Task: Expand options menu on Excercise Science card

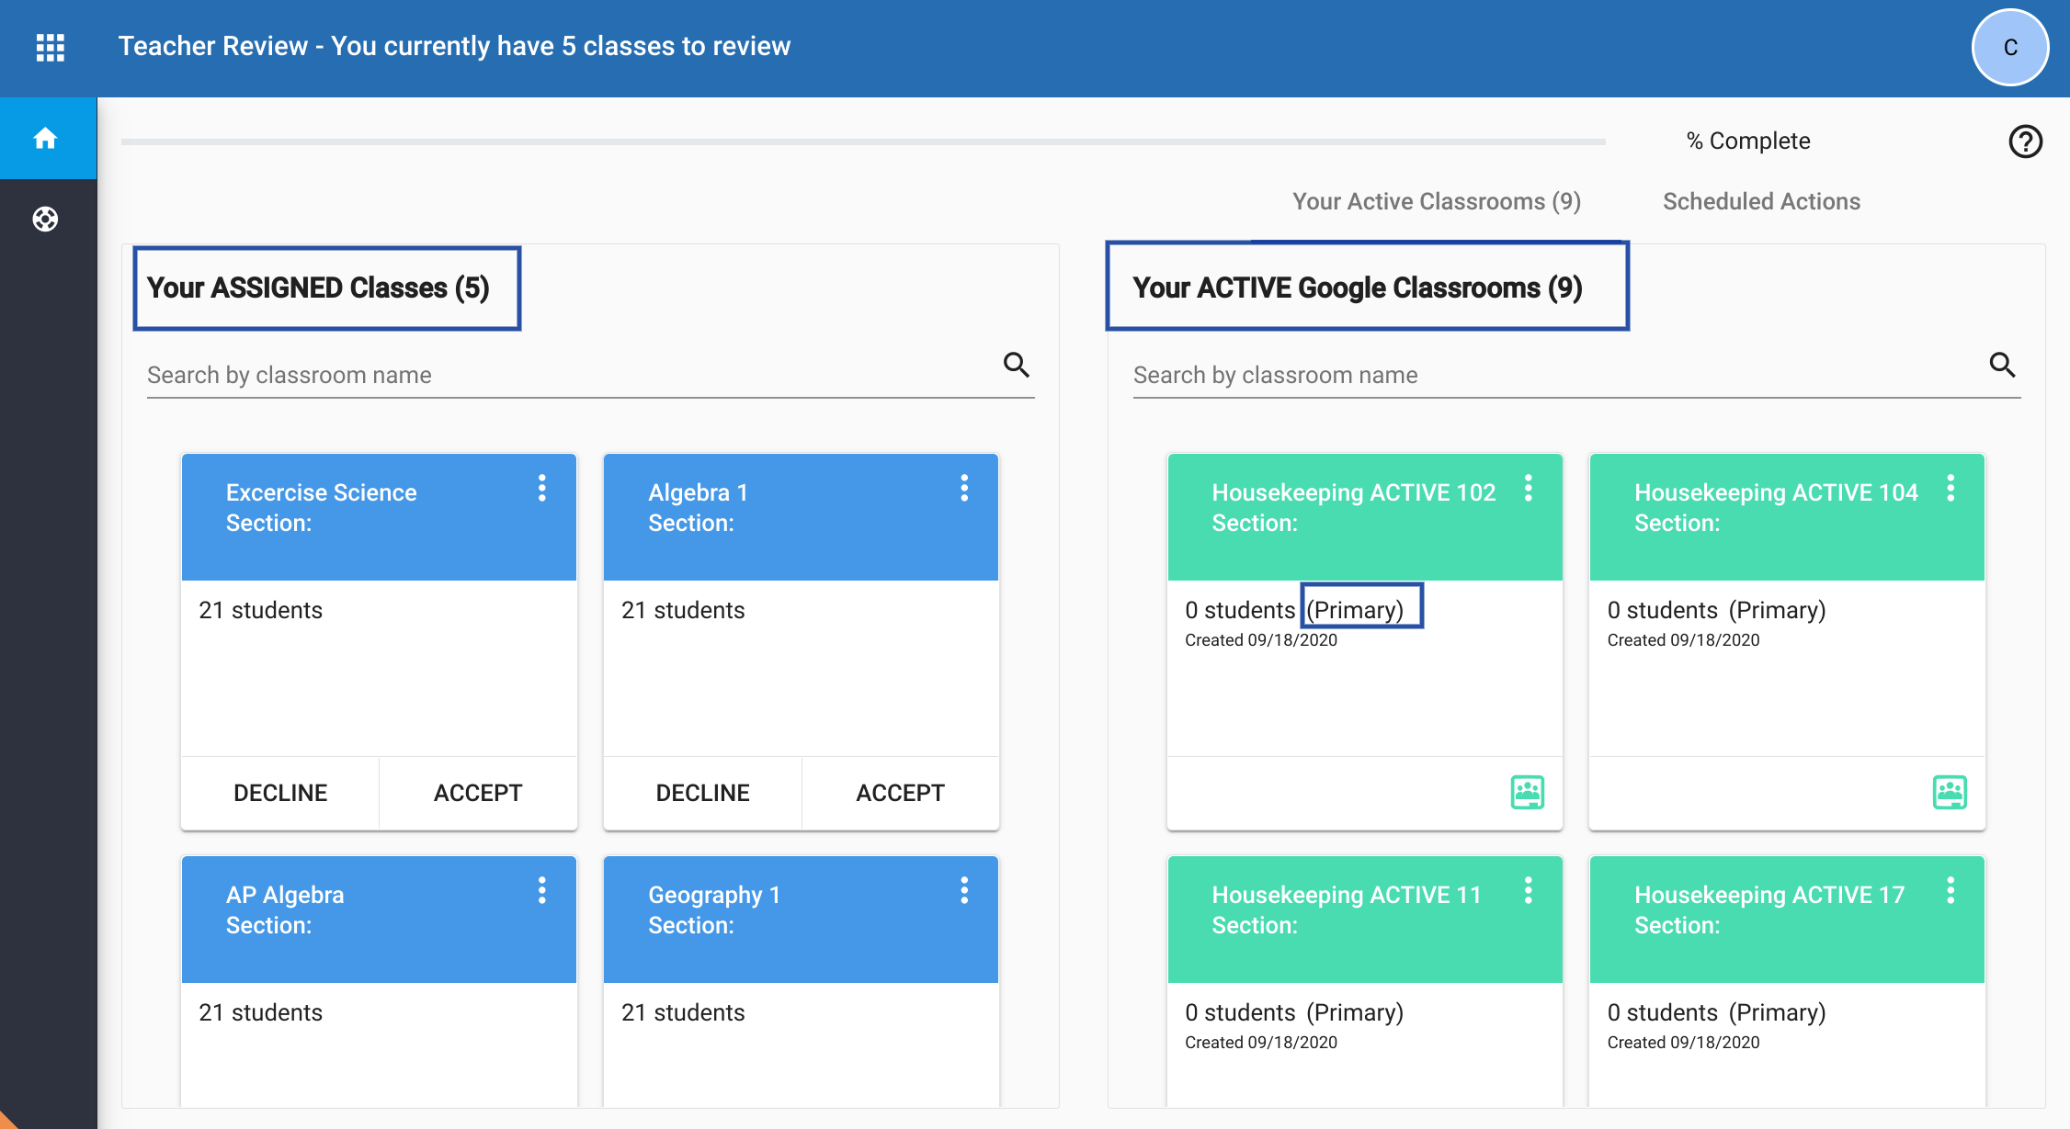Action: [x=542, y=488]
